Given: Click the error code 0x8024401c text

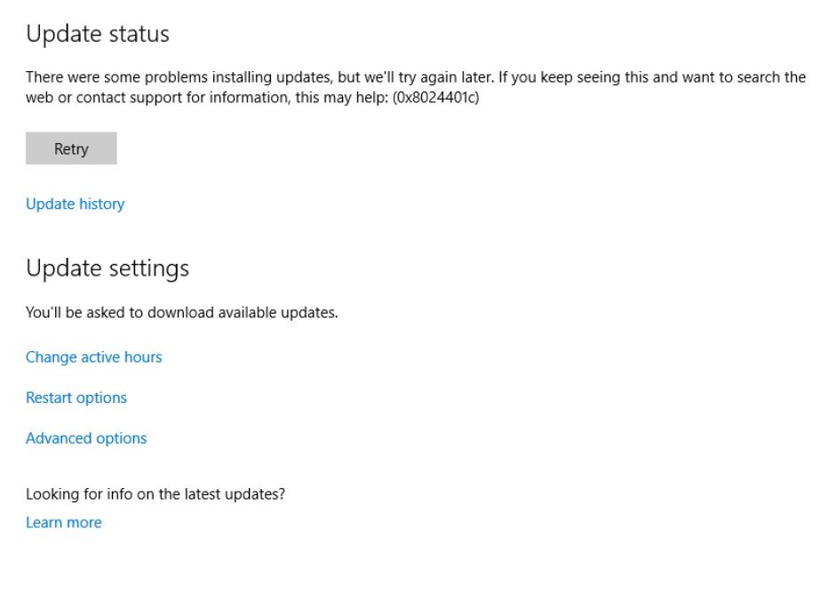Looking at the screenshot, I should pos(436,98).
